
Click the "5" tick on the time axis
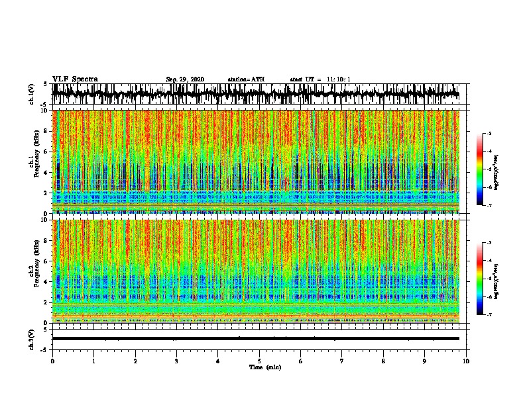click(259, 361)
